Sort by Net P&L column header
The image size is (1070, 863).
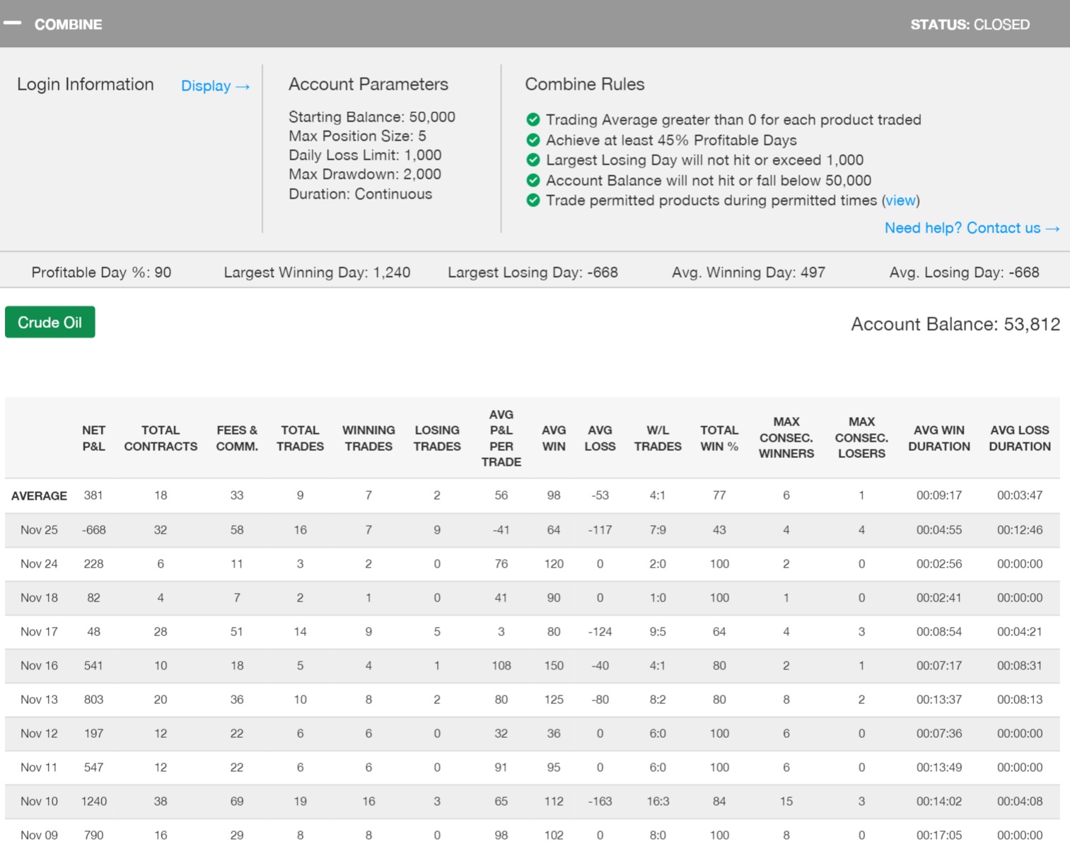[x=93, y=438]
